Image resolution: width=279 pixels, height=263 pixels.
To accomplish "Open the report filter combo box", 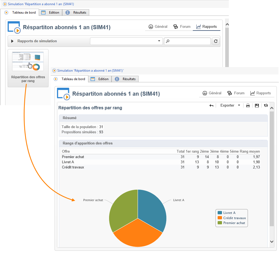I will pos(126,41).
